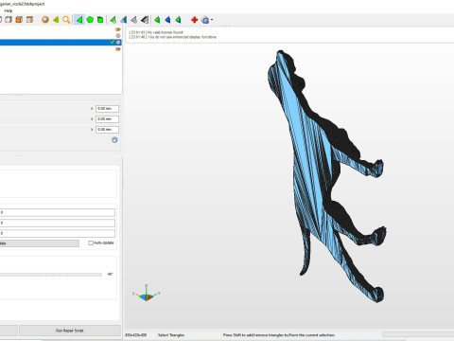
Task: Click the slider track next to 45°
Action: [50, 275]
